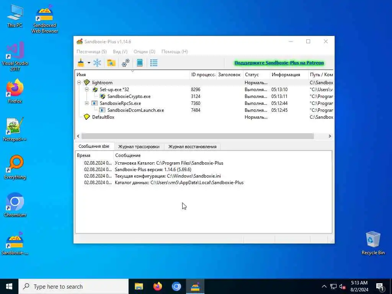Select the Sandbox​ie-Plus версия 1.14.6 message
The width and height of the screenshot is (392, 294).
204,170
